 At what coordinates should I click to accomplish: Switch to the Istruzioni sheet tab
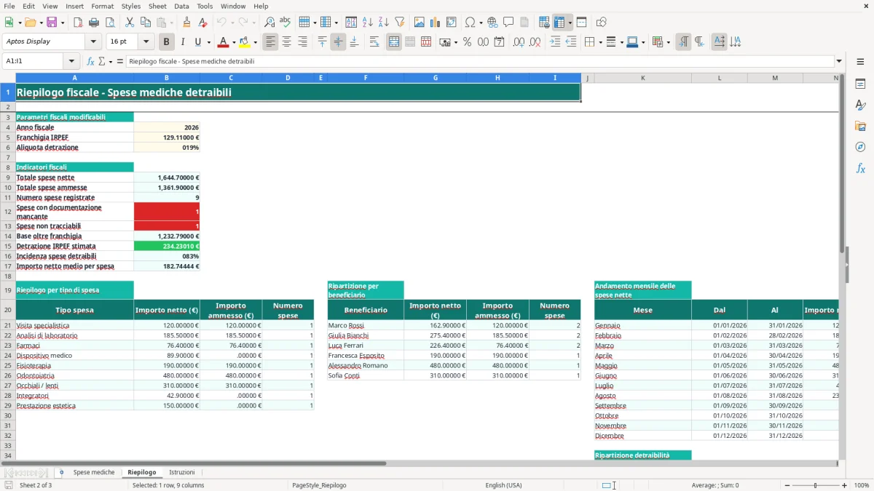(182, 473)
